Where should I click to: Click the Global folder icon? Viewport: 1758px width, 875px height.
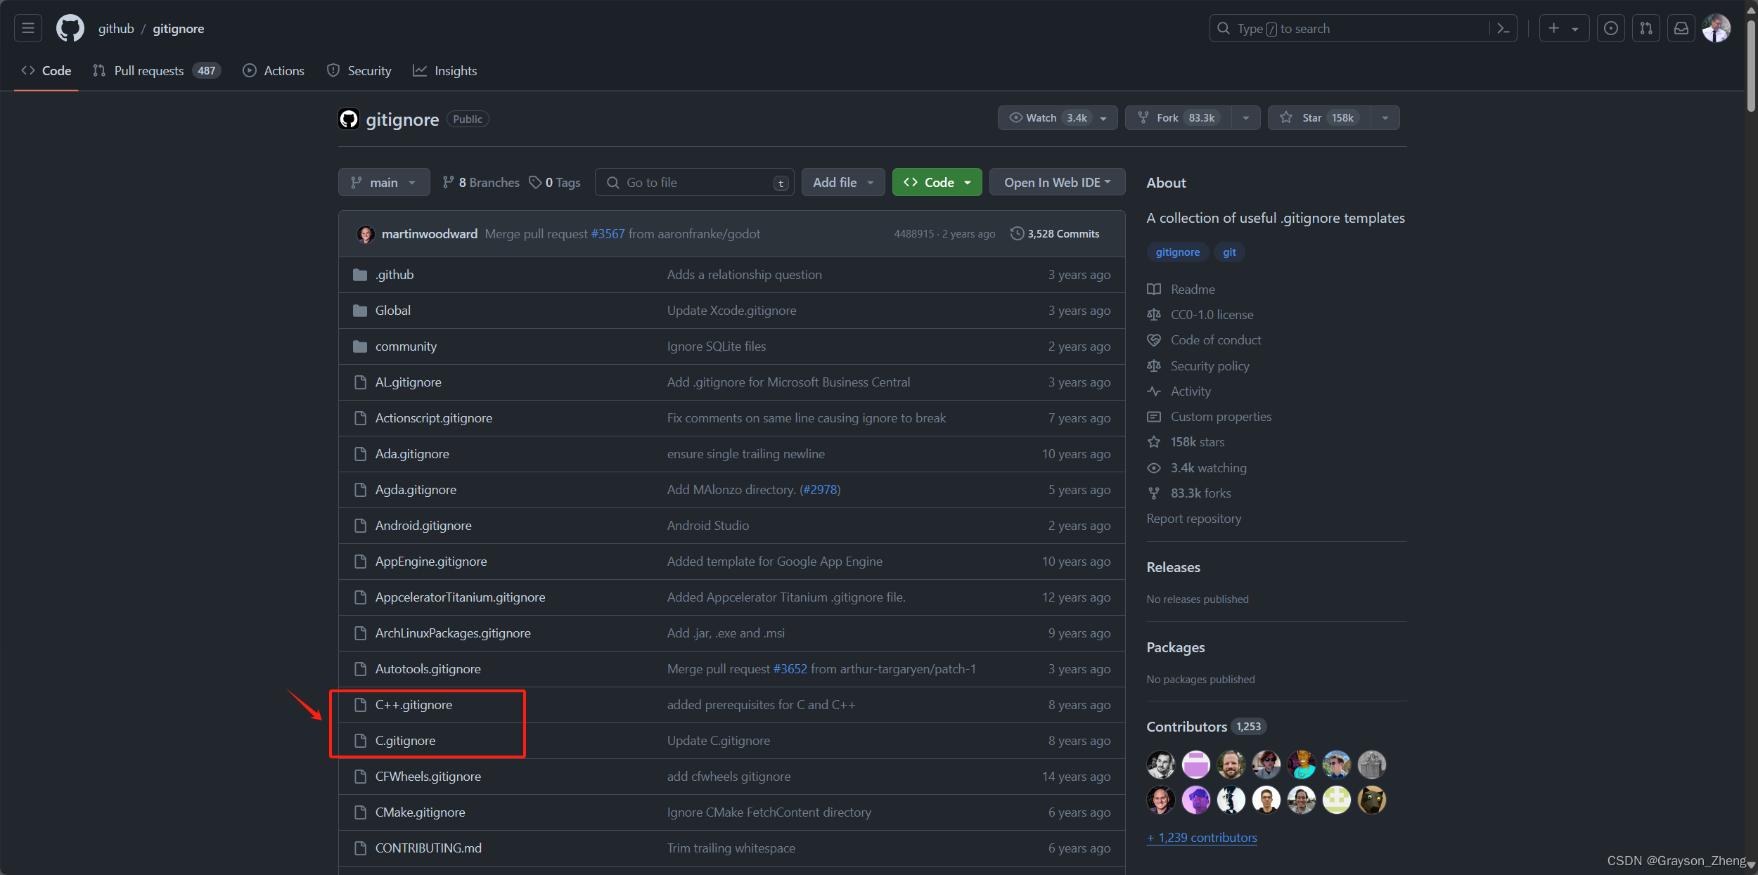pyautogui.click(x=360, y=311)
